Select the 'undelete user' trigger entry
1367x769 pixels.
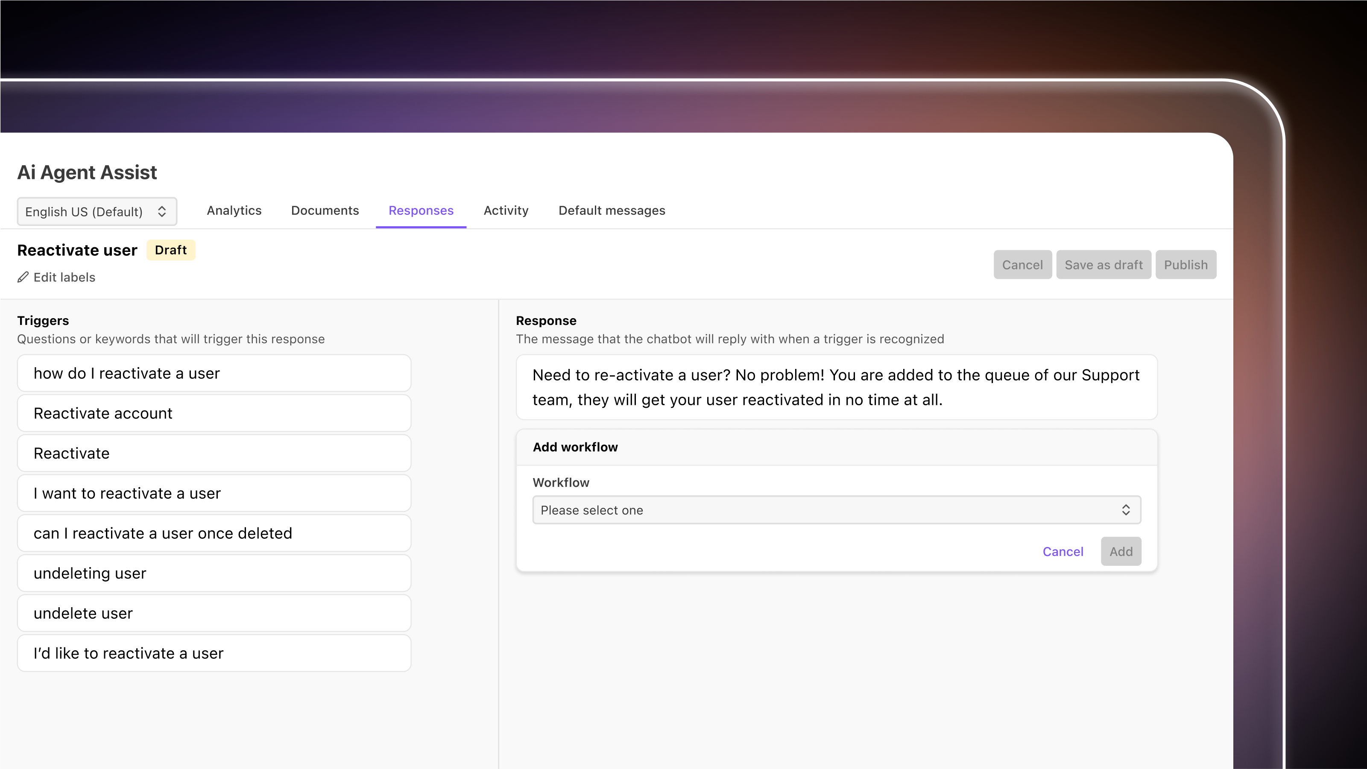(x=214, y=613)
